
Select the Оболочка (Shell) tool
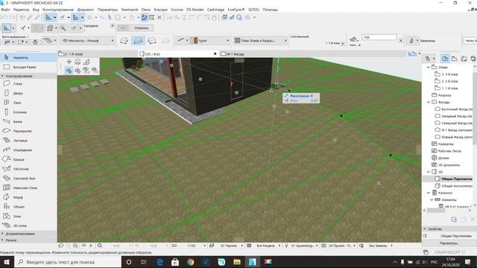click(28, 169)
